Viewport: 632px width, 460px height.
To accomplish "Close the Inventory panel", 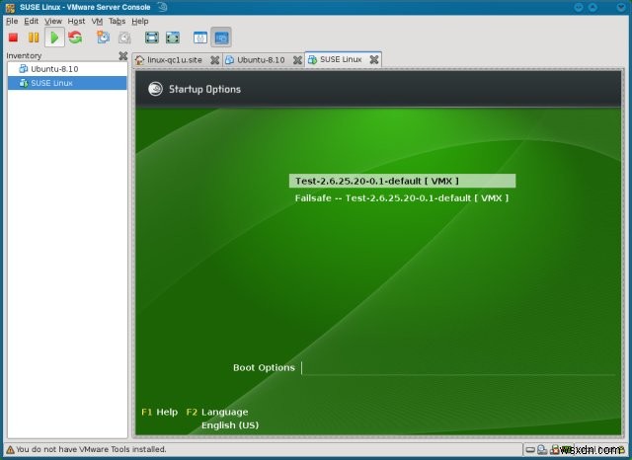I will [123, 55].
